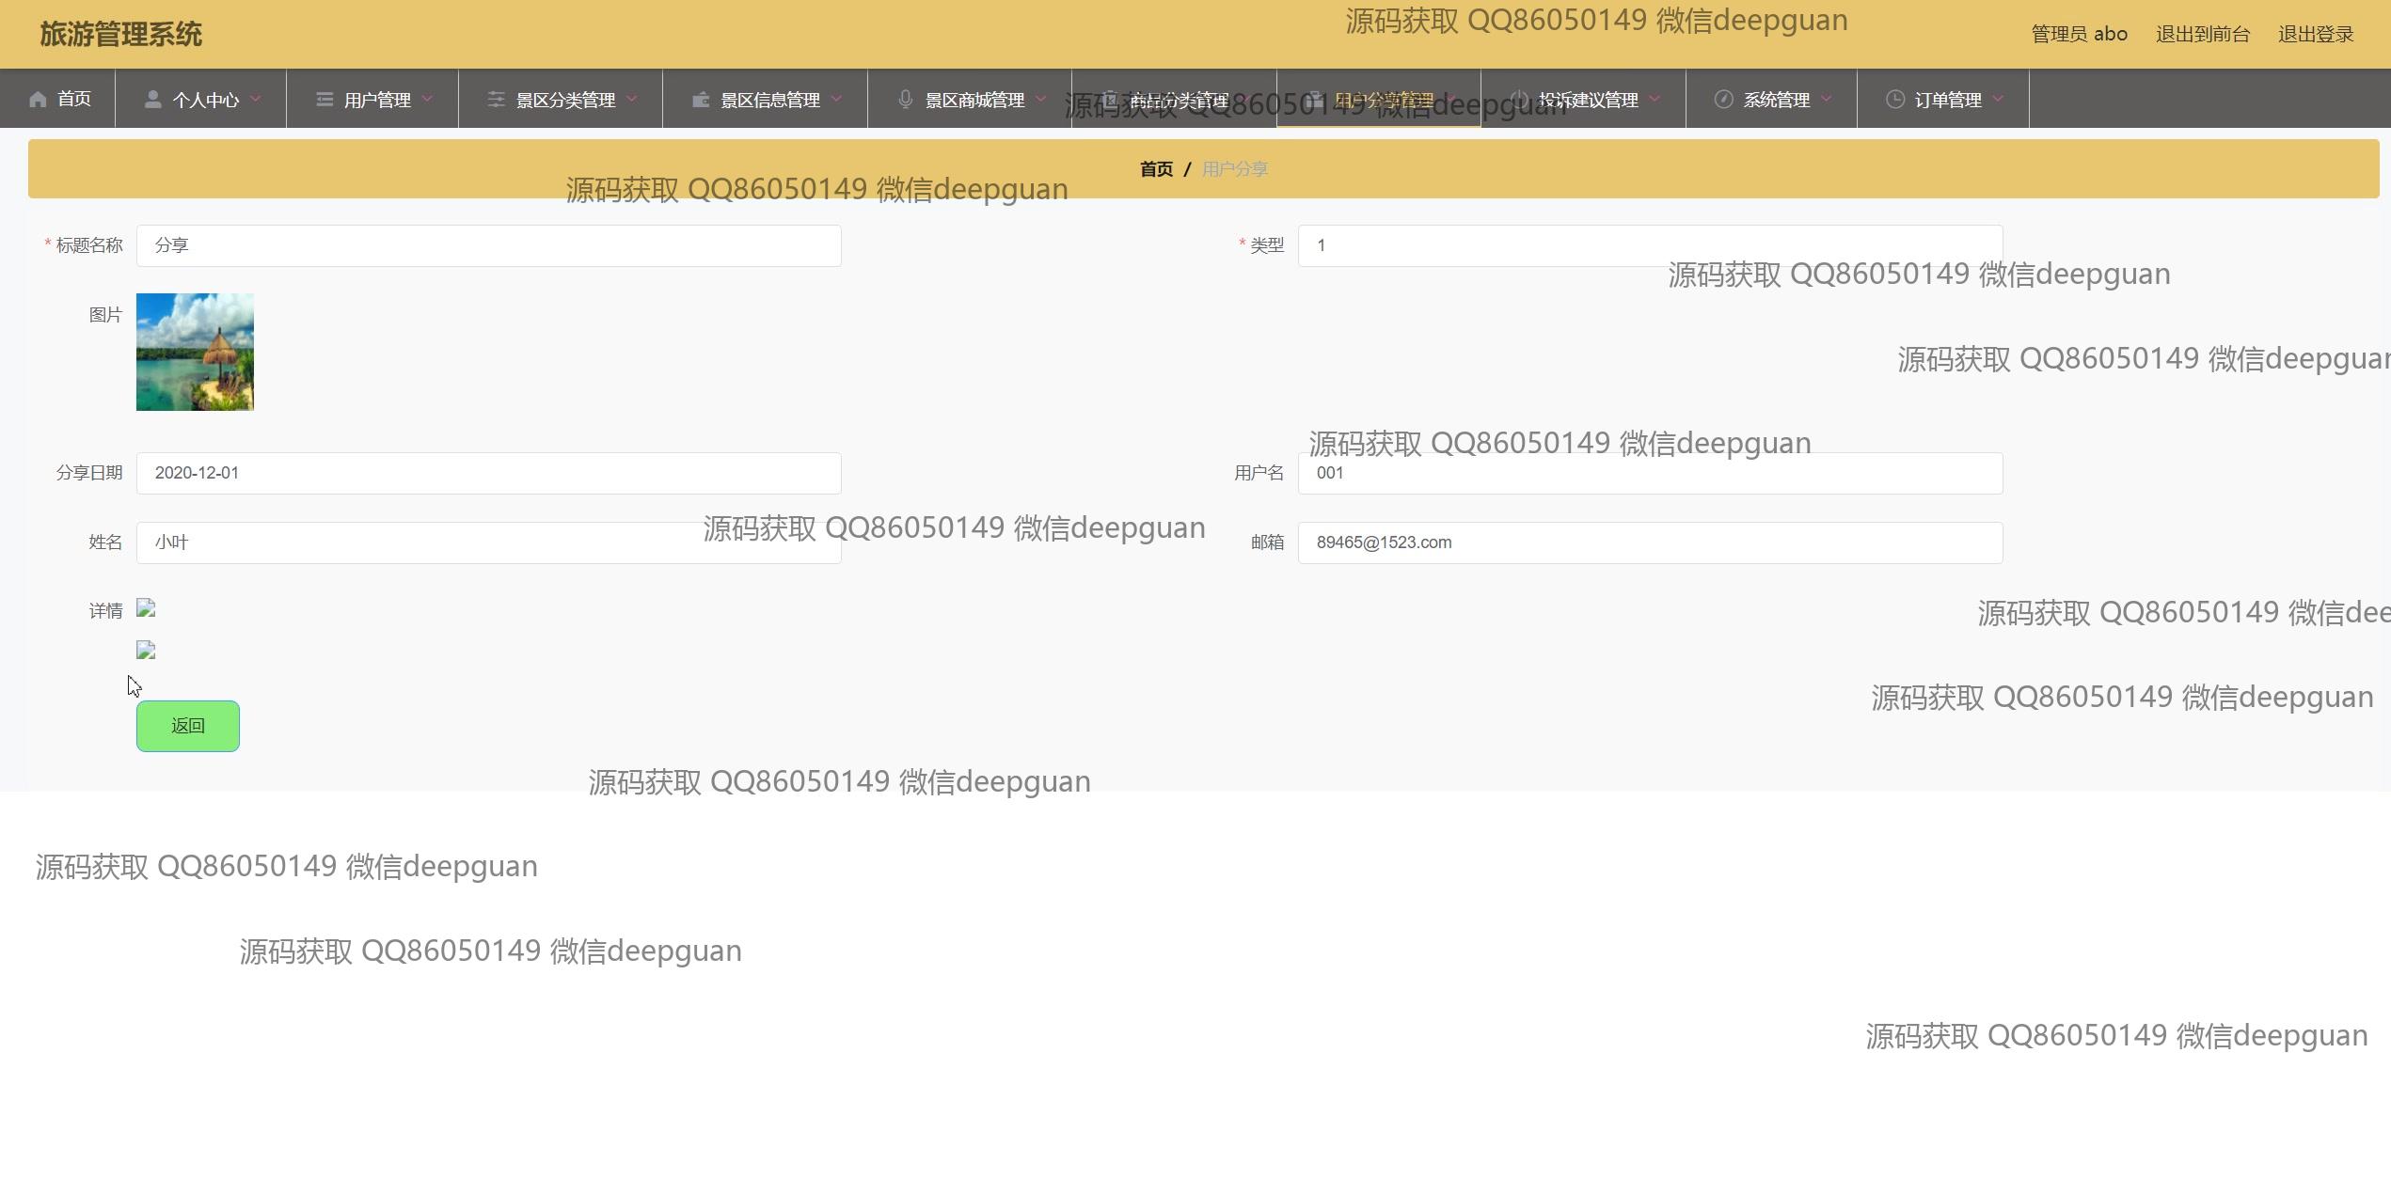Expand the 用户管理 dropdown arrow
This screenshot has width=2391, height=1179.
tap(428, 99)
